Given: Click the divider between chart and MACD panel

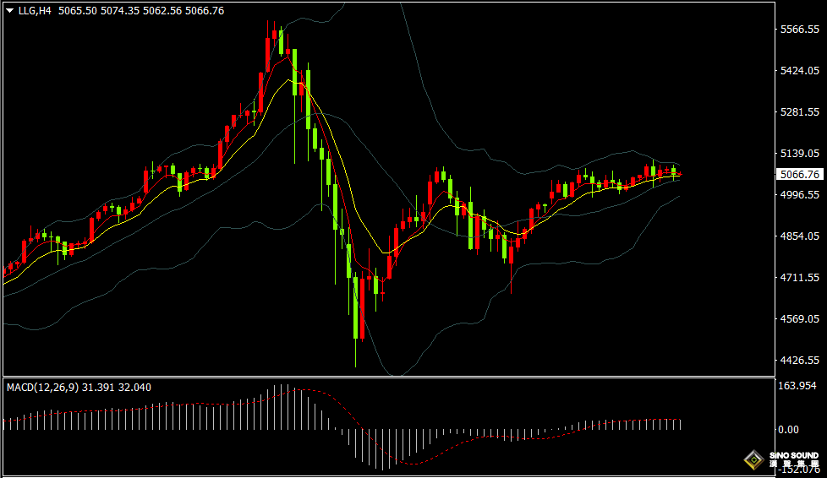Looking at the screenshot, I should [389, 378].
